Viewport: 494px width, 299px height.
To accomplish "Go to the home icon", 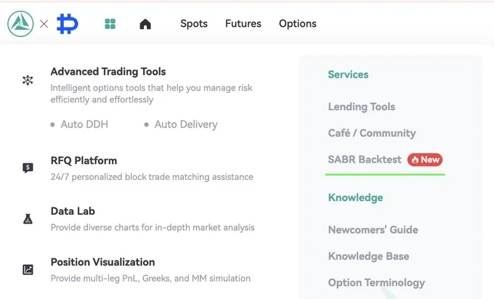I will click(x=145, y=24).
